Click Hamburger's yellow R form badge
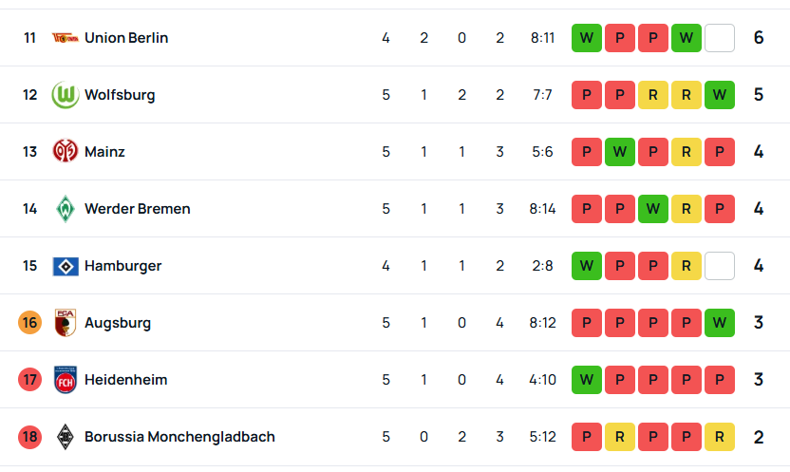 tap(687, 266)
